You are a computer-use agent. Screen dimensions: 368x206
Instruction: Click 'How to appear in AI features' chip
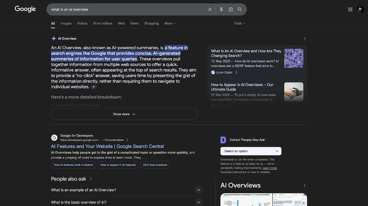118,165
